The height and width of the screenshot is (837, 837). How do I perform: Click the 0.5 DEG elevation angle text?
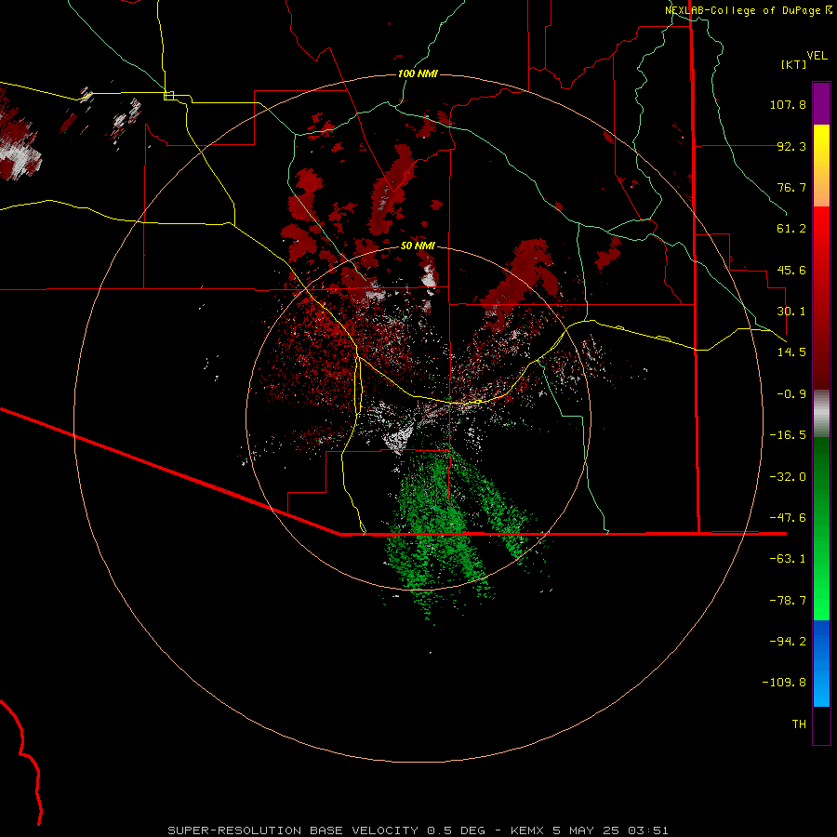point(456,830)
